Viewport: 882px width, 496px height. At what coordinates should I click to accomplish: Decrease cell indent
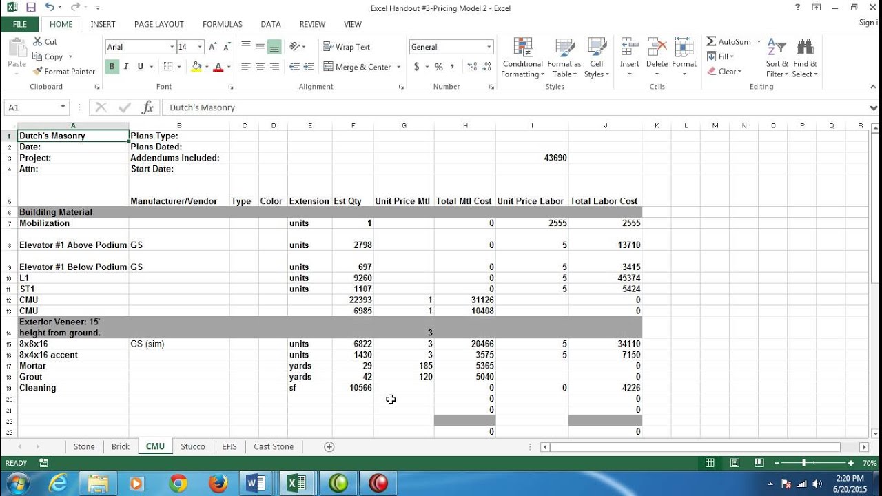point(294,67)
